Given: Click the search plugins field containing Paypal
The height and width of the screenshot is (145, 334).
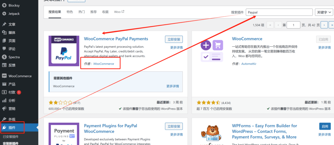Looking at the screenshot, I should tap(280, 12).
